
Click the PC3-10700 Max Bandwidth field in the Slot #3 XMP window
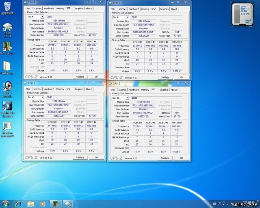pyautogui.click(x=143, y=106)
